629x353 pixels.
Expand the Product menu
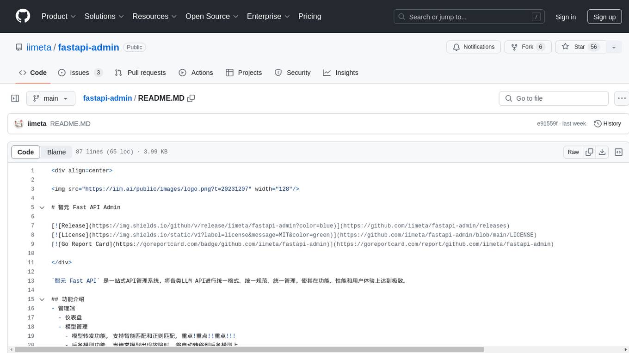coord(59,16)
